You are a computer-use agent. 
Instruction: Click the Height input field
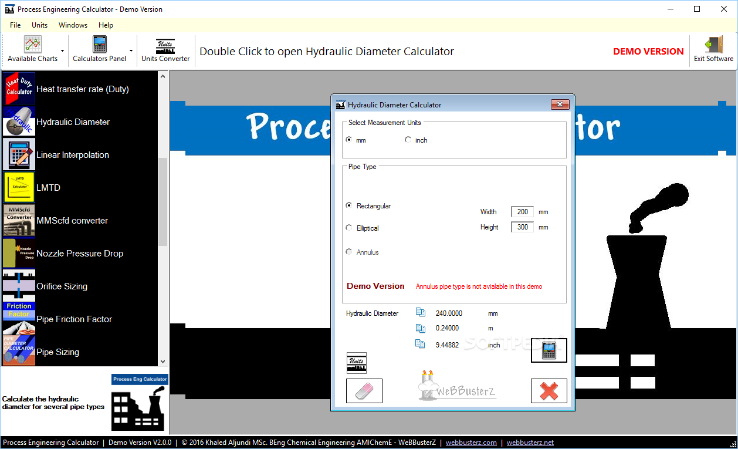[x=522, y=227]
